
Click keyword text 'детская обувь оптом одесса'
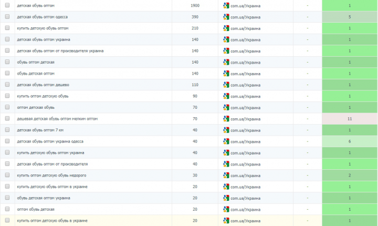pyautogui.click(x=42, y=17)
